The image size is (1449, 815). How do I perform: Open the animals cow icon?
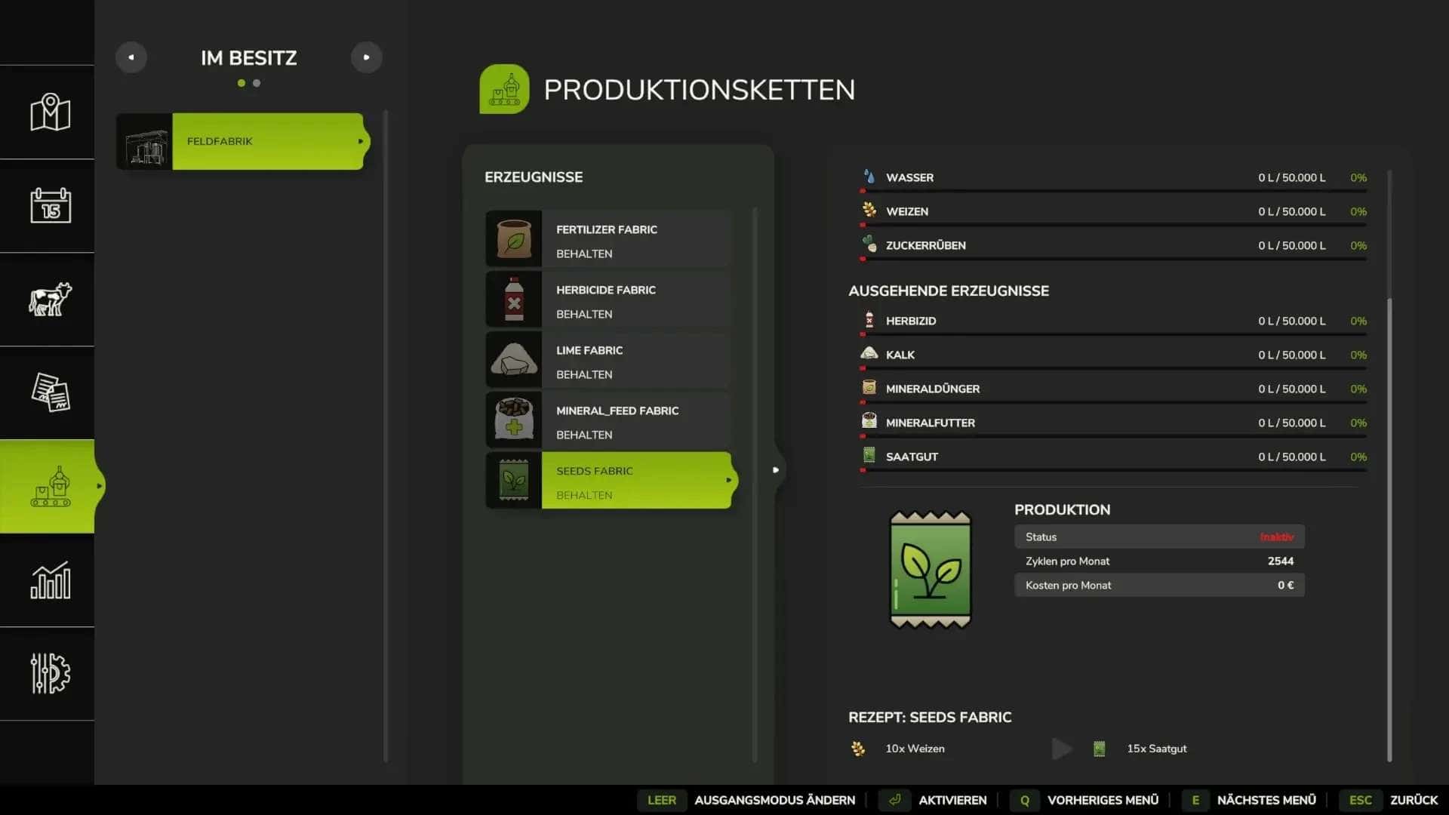click(x=50, y=299)
